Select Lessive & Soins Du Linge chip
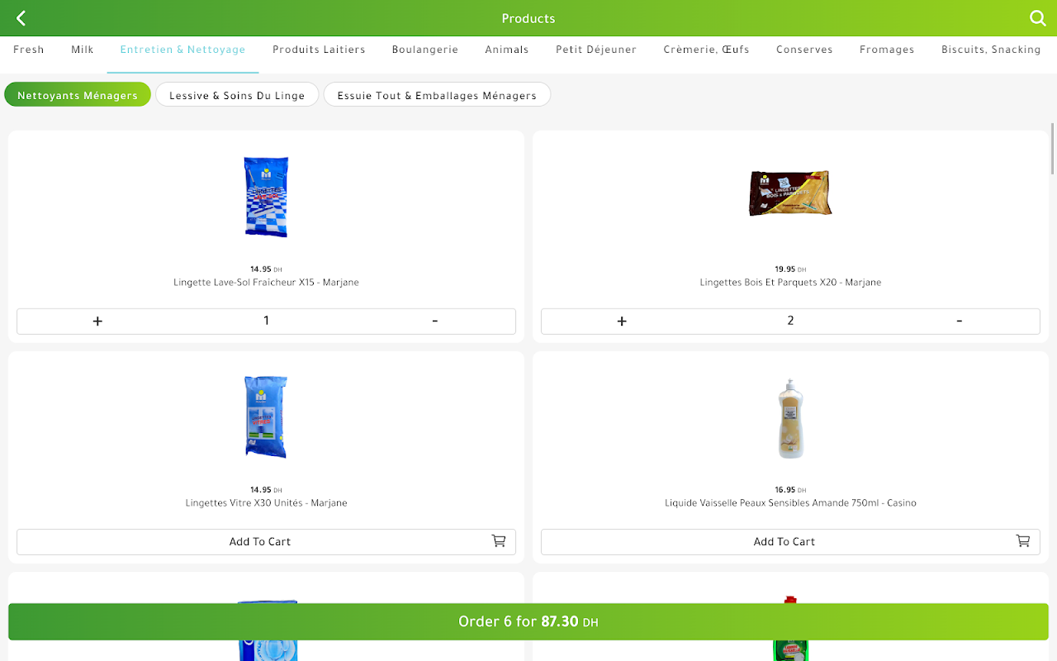 (x=237, y=95)
